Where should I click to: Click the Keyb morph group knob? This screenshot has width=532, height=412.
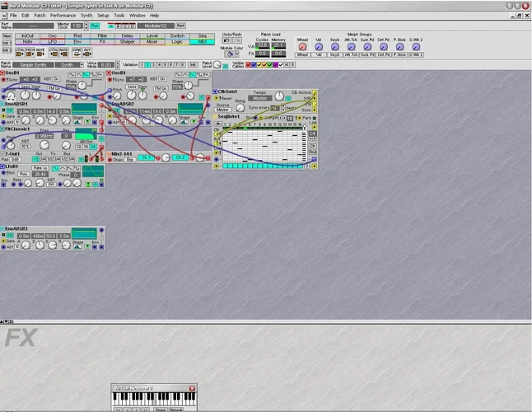(x=335, y=47)
